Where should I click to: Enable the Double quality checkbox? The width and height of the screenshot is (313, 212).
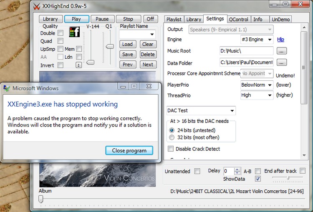60,33
